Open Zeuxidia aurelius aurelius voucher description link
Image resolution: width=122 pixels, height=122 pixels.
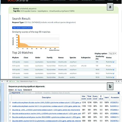click(47, 114)
